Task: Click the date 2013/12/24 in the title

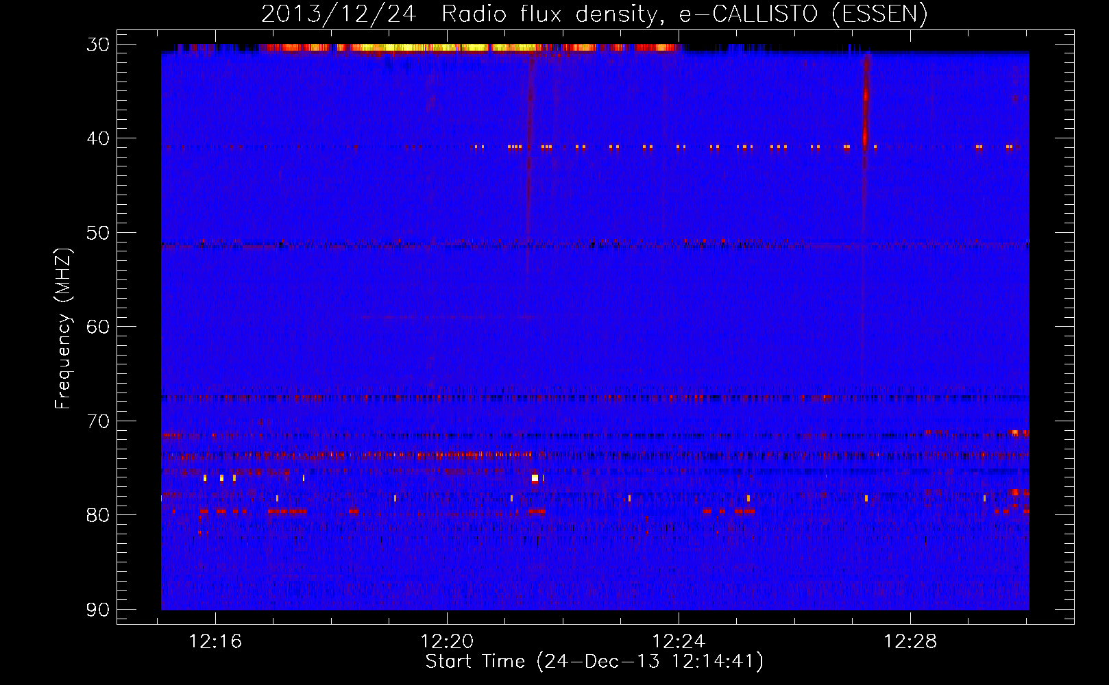Action: pyautogui.click(x=339, y=14)
